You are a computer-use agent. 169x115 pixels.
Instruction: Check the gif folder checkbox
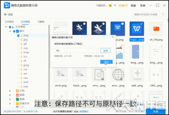[x=18, y=44]
